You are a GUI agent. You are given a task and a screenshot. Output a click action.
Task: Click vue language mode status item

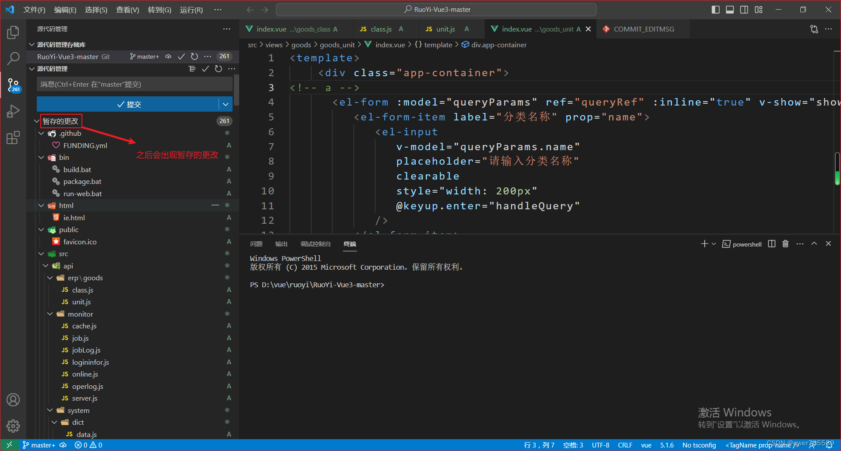[646, 445]
